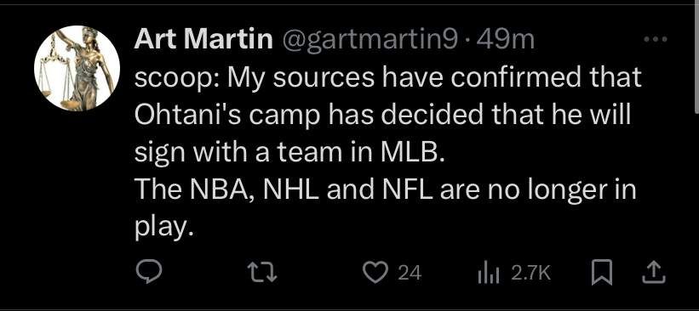Click the 24 likes count
Viewport: 699px width, 311px height.
pos(410,273)
